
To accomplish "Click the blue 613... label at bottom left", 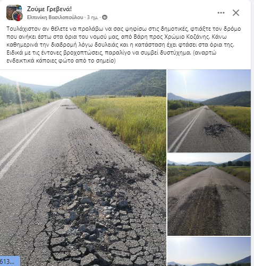I will click(x=10, y=261).
